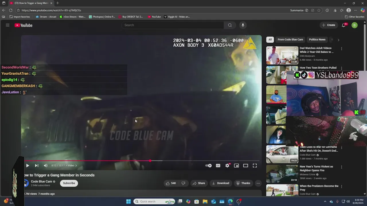Expand the video chapter selector
Viewport: 367px width, 206px height.
coord(72,165)
